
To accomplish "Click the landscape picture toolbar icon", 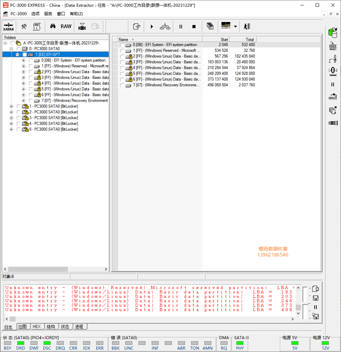I will coord(226,26).
